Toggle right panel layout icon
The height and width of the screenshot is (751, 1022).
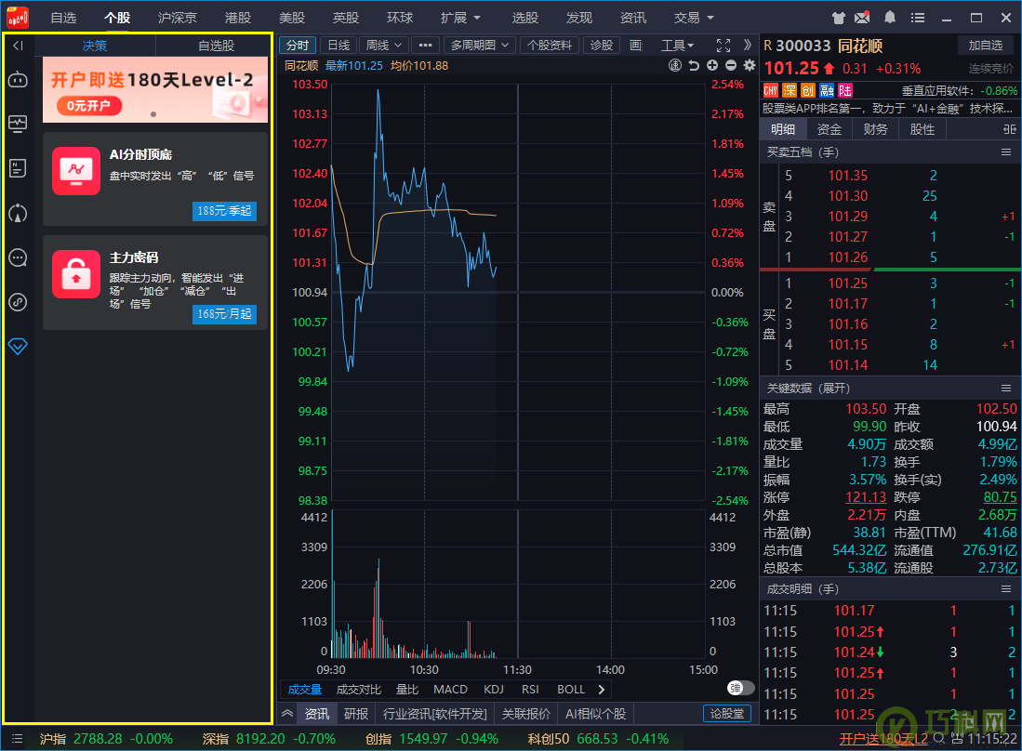coord(1010,129)
